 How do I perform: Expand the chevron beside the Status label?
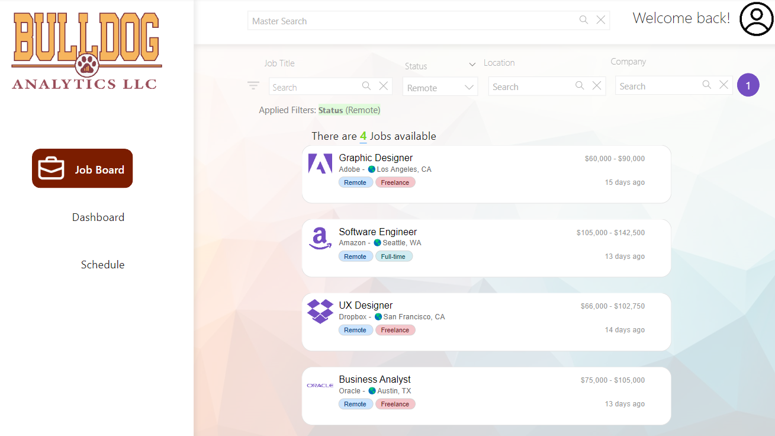coord(472,64)
